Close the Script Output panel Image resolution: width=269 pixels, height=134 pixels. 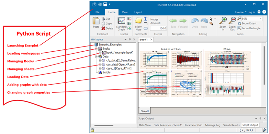[264, 119]
